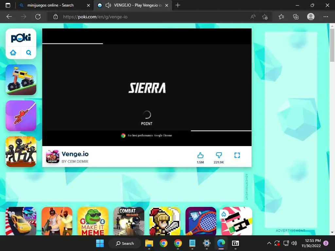Viewport: 335px width, 251px height.
Task: Like Venge.io with thumbs up
Action: coord(200,155)
